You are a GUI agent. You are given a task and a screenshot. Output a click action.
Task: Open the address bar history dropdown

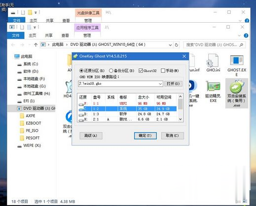point(170,45)
